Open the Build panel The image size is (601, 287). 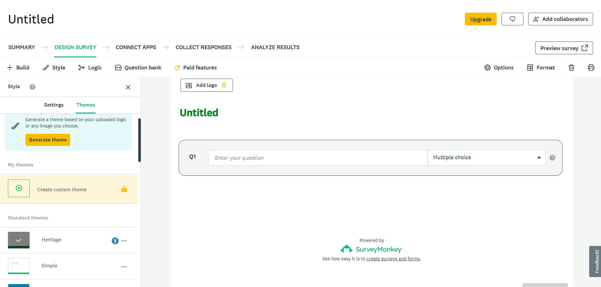coord(18,68)
